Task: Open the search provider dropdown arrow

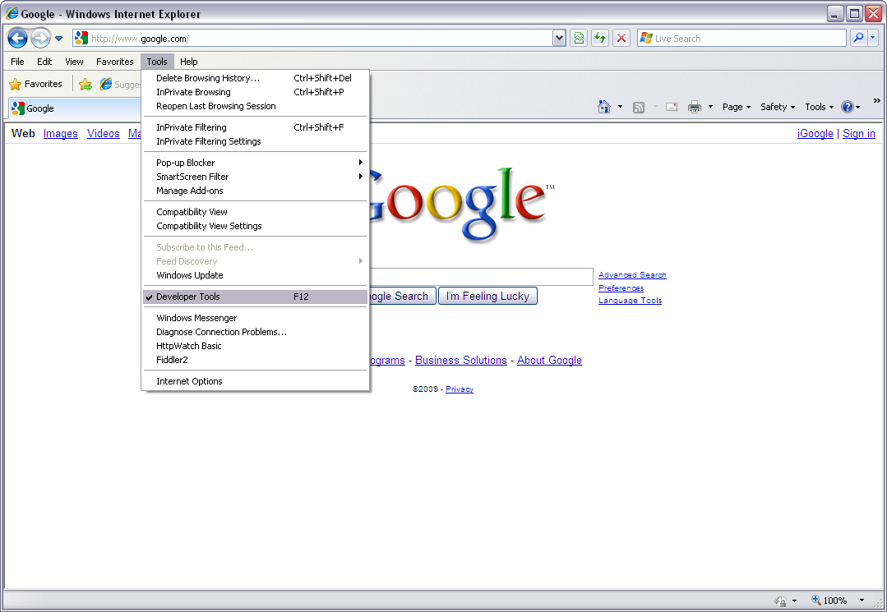Action: click(873, 38)
